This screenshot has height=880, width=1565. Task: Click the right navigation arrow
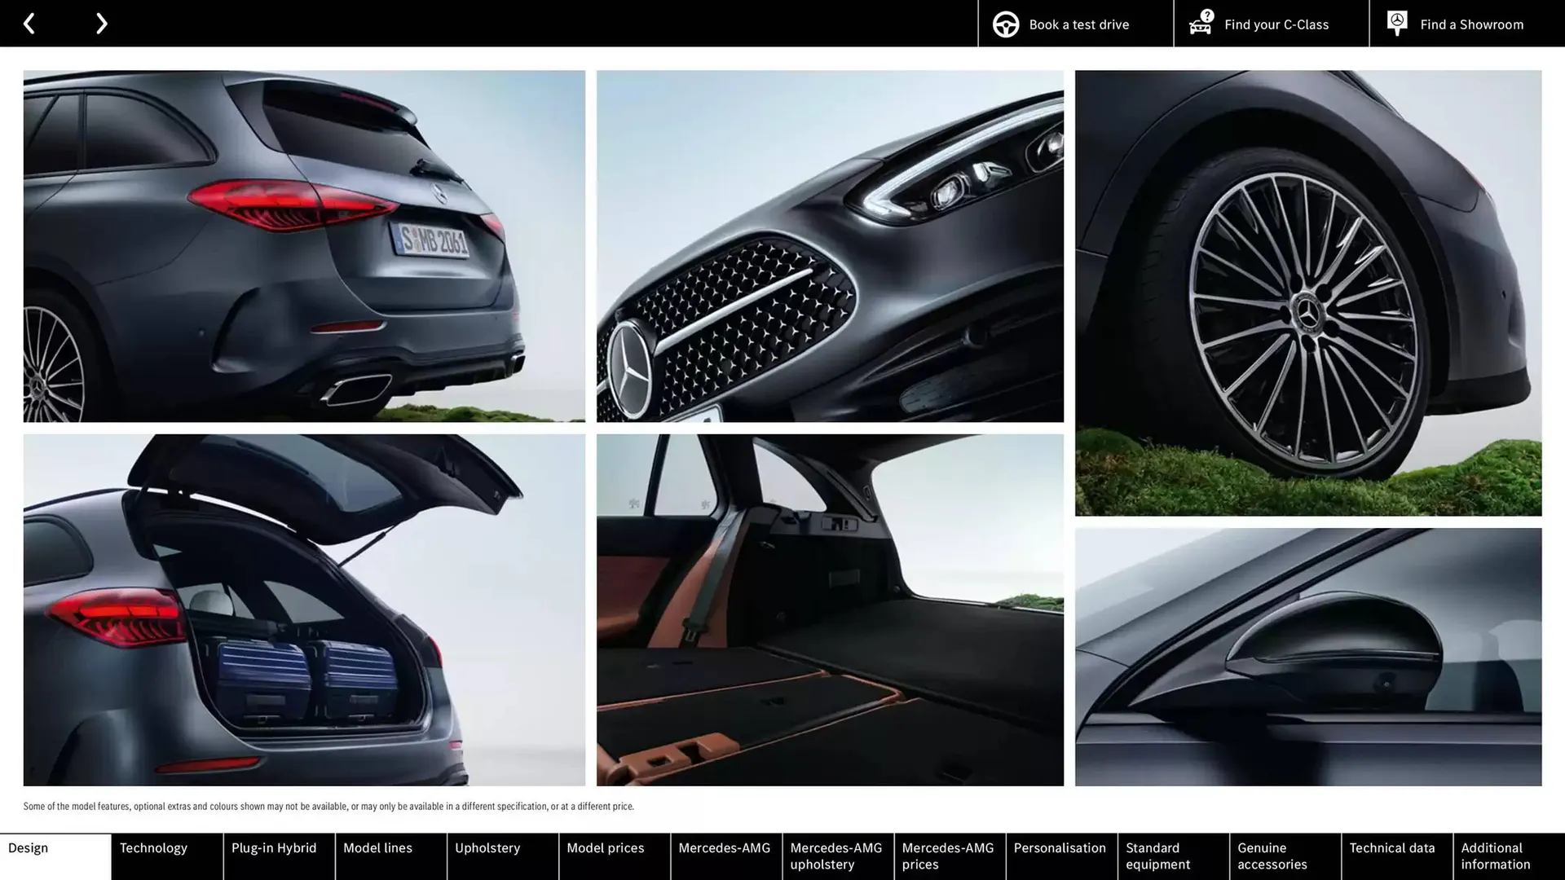click(x=101, y=23)
